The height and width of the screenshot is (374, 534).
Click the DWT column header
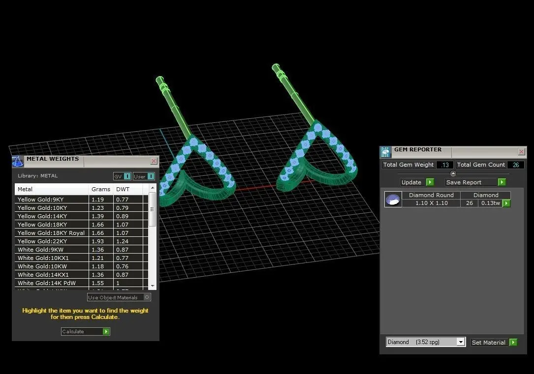pos(128,189)
